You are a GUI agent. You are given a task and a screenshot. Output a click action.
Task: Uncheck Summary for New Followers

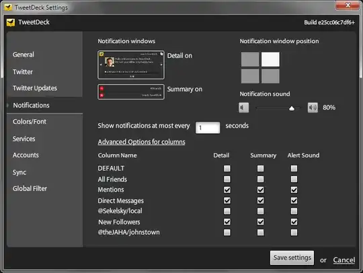[260, 222]
